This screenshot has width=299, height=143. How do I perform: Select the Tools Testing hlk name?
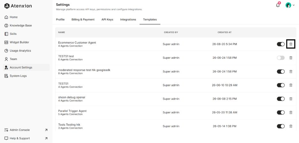[x=69, y=125]
